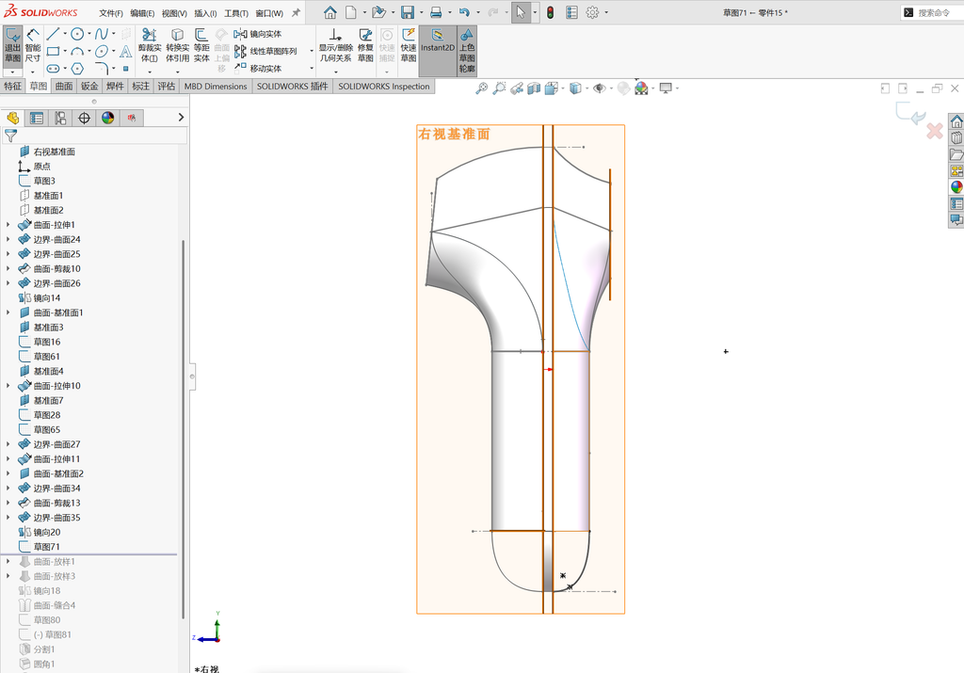Click 镜向实体 Mirror Entities

[x=258, y=35]
